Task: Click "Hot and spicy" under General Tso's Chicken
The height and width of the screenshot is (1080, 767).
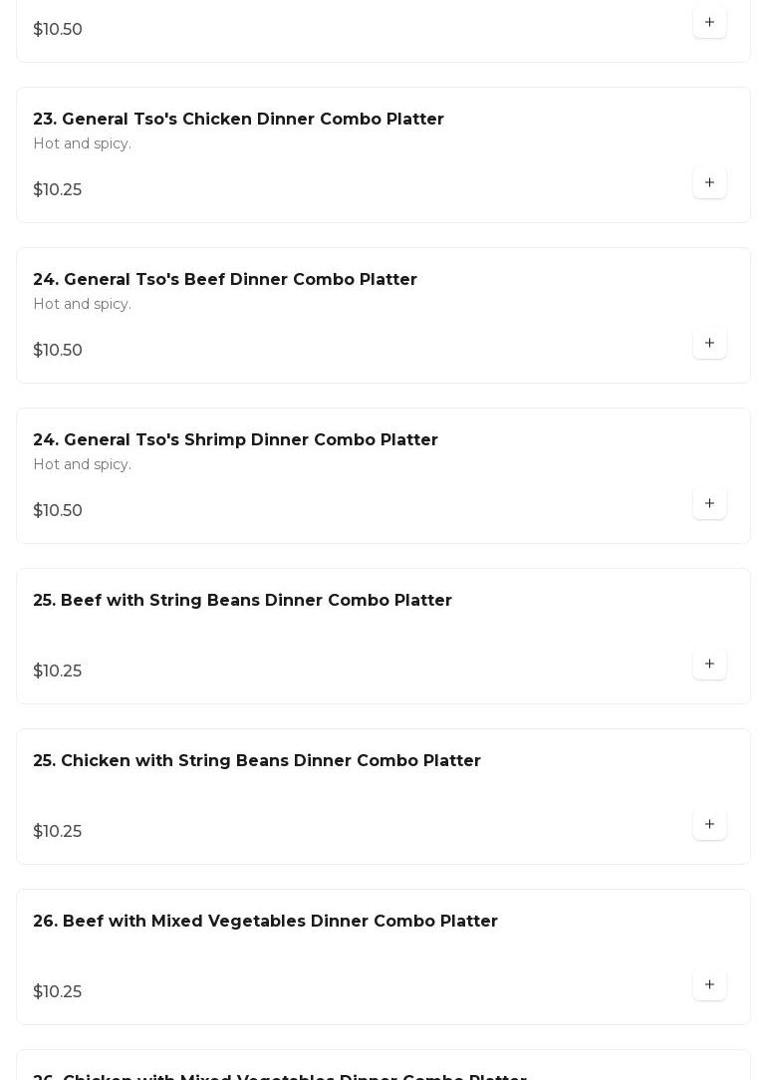Action: click(82, 143)
